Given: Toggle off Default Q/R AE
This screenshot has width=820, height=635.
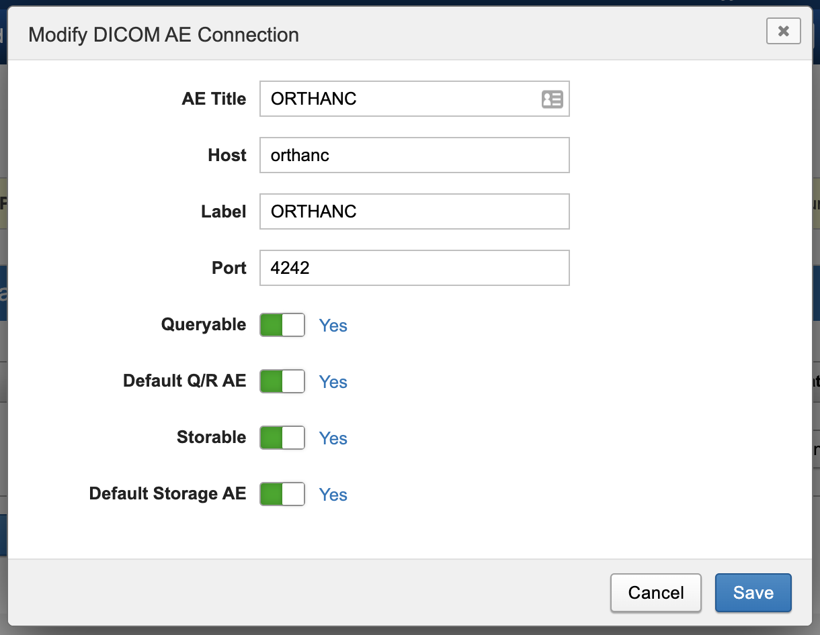Looking at the screenshot, I should pyautogui.click(x=282, y=381).
